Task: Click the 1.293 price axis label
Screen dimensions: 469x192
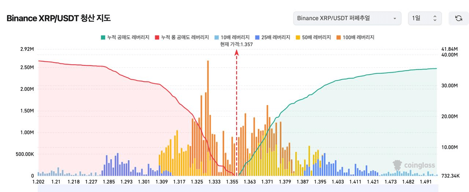Action: [126, 182]
